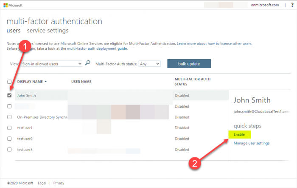297x188 pixels.
Task: Click the magnifier search icon
Action: click(88, 63)
